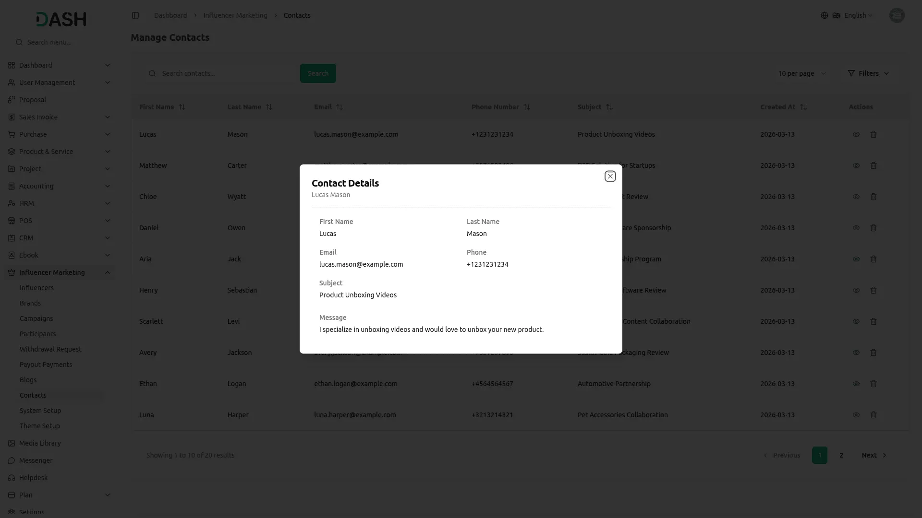
Task: Go to page 2
Action: 841,455
